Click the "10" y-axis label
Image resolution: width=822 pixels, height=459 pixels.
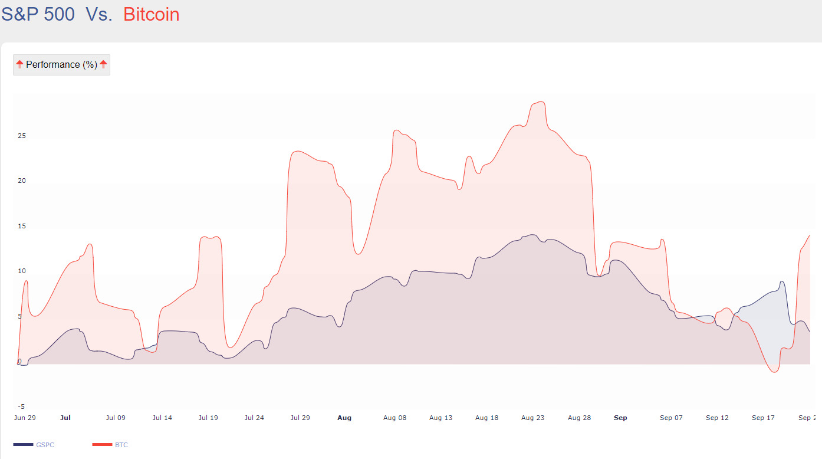point(22,271)
